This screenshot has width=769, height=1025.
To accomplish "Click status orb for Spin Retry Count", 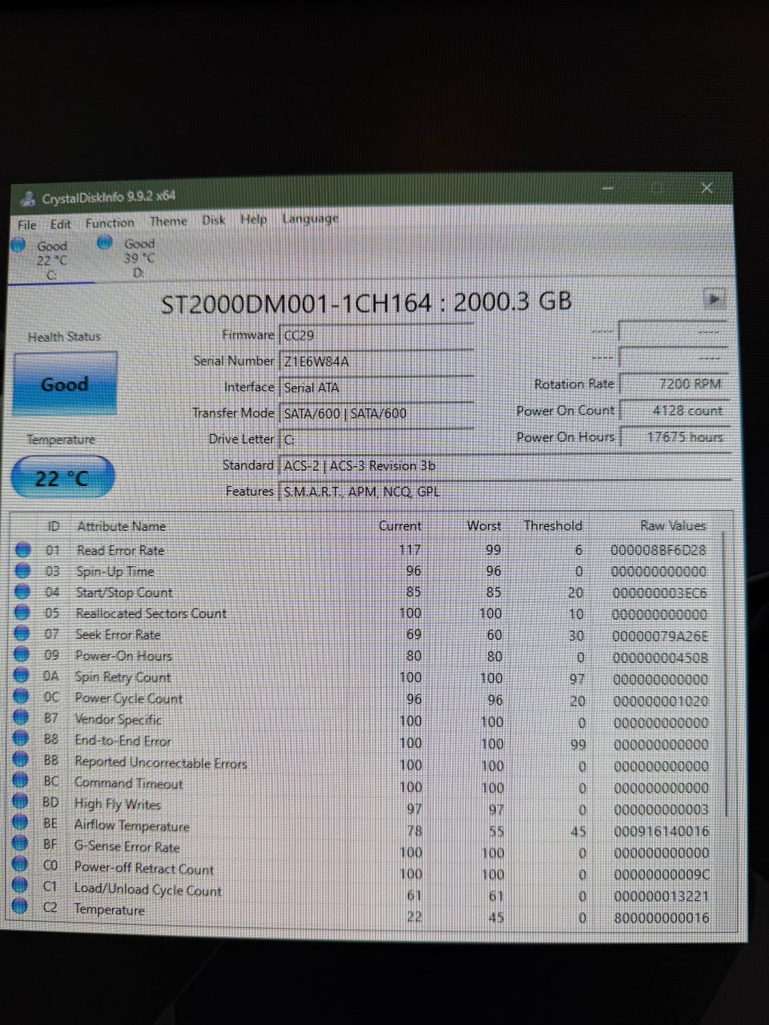I will (22, 677).
